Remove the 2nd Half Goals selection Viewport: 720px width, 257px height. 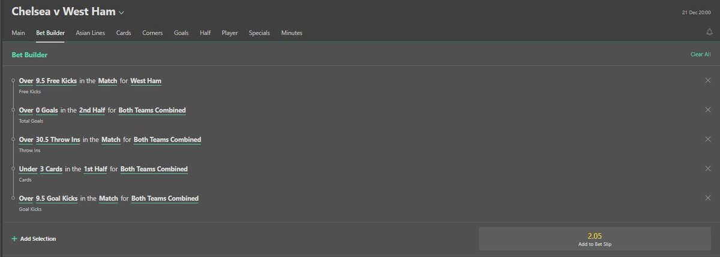coord(708,110)
